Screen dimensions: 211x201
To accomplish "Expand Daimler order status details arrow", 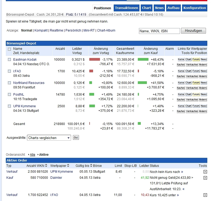I will (x=183, y=189).
